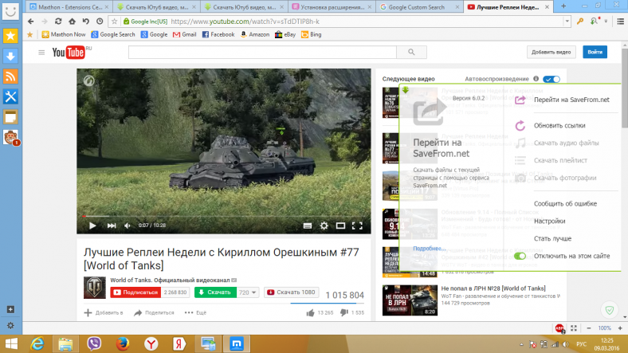Dislike the video thumbs down
This screenshot has width=628, height=353.
click(x=344, y=312)
